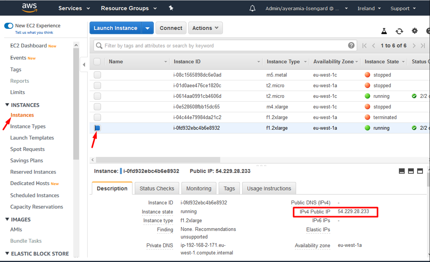
Task: Go to previous page of results
Action: click(x=374, y=45)
